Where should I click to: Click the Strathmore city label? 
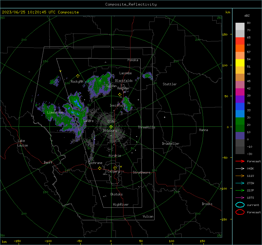(141, 172)
